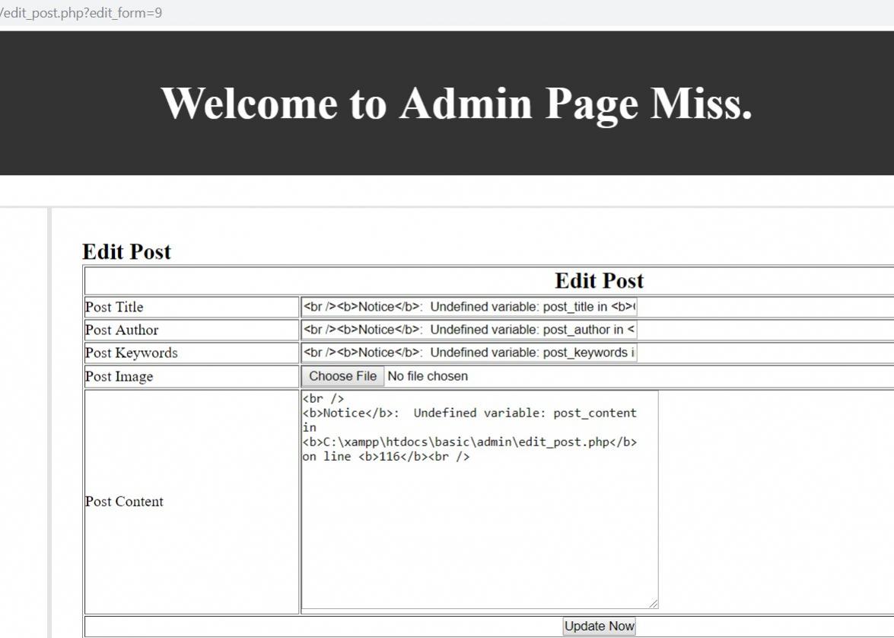
Task: Open the Choose File button for Post Image
Action: point(342,376)
